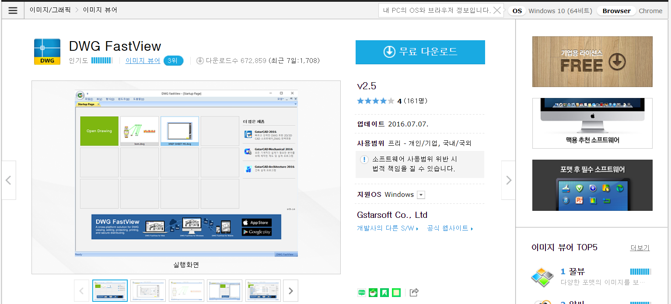The image size is (671, 304).
Task: Click 더보기 next to 이미지 뷰어 TOP5
Action: click(640, 248)
